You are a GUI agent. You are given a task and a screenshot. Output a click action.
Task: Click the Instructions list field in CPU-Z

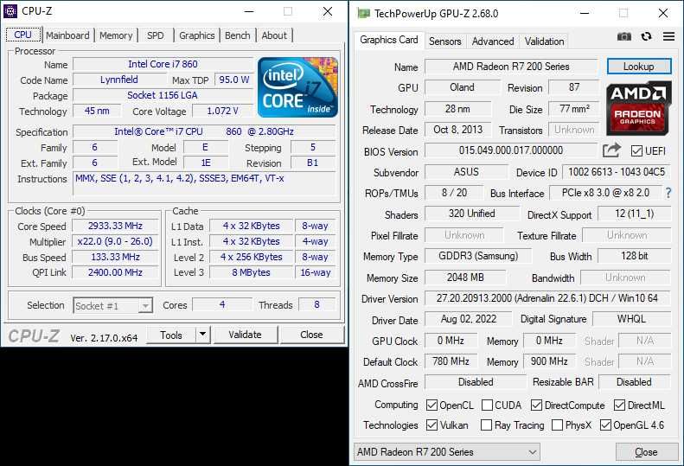point(204,183)
